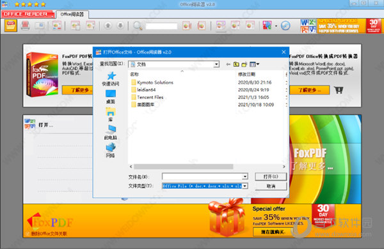Click the create new folder icon in dialog
Image resolution: width=384 pixels, height=249 pixels.
pos(244,64)
